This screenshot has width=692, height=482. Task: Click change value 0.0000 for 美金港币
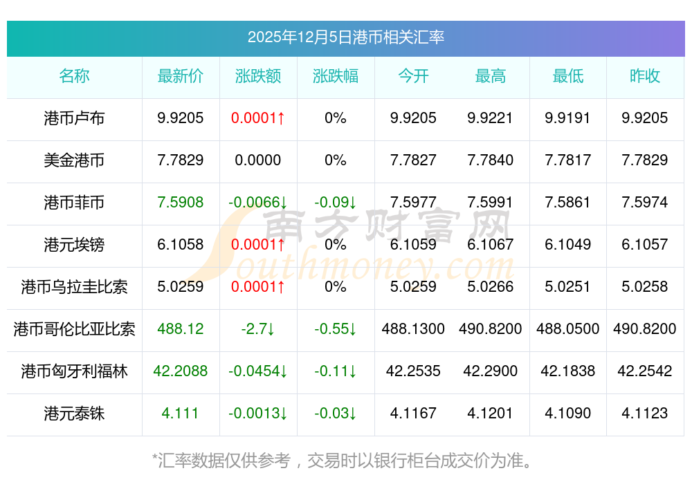pos(257,160)
